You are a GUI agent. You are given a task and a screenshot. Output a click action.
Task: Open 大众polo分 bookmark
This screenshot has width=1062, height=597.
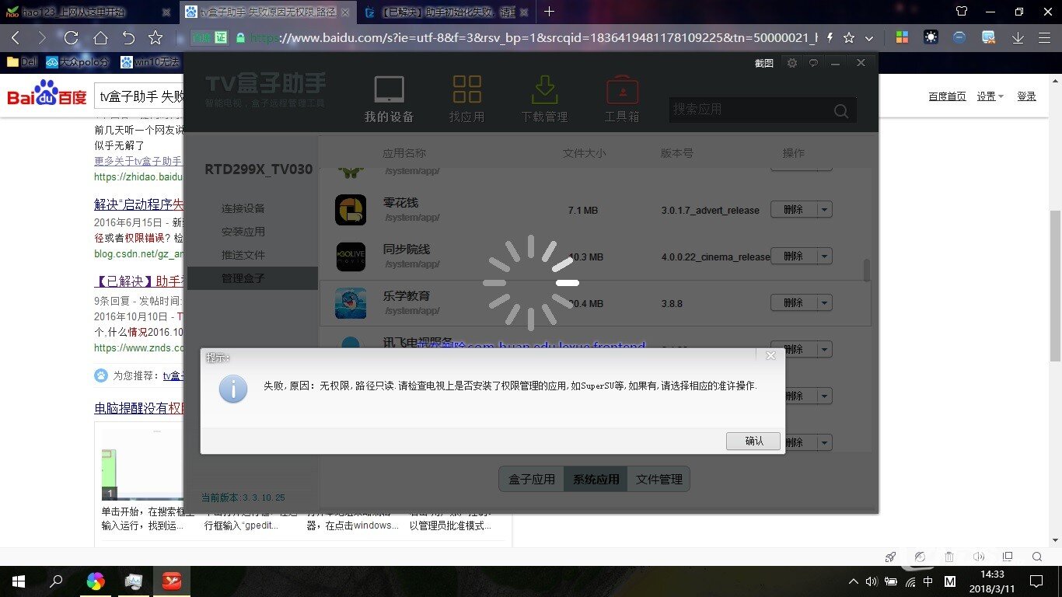[78, 62]
